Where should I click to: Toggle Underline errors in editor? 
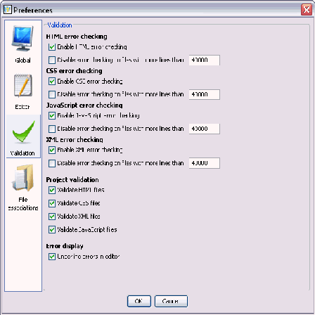52,257
